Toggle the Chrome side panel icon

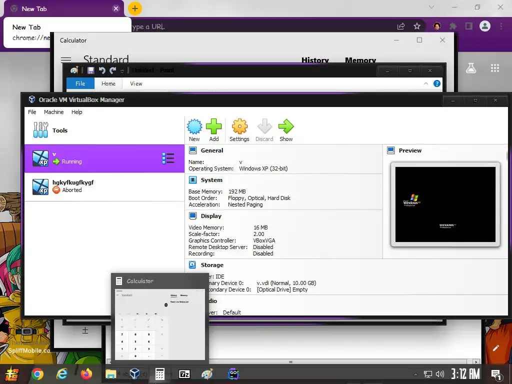469,26
